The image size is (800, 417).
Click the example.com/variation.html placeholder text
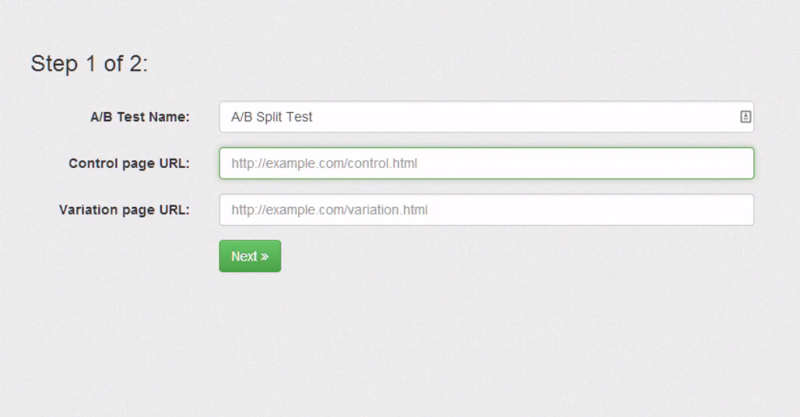pos(329,210)
